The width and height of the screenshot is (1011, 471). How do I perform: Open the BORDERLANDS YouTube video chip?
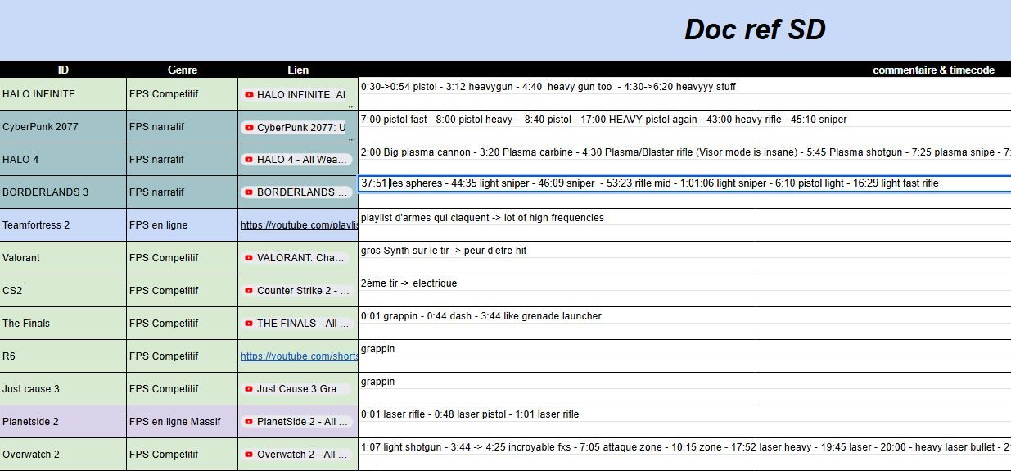[x=296, y=192]
